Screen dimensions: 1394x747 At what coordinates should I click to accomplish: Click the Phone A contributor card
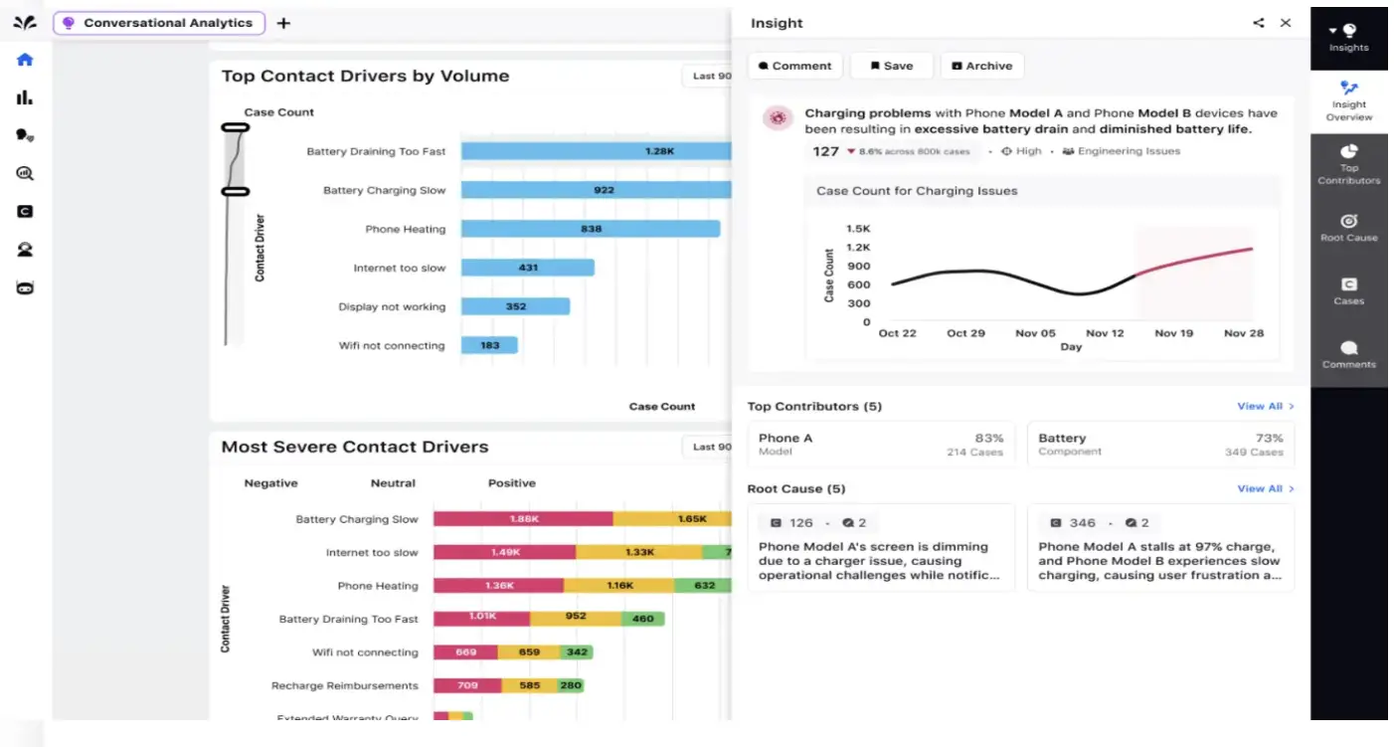click(881, 445)
